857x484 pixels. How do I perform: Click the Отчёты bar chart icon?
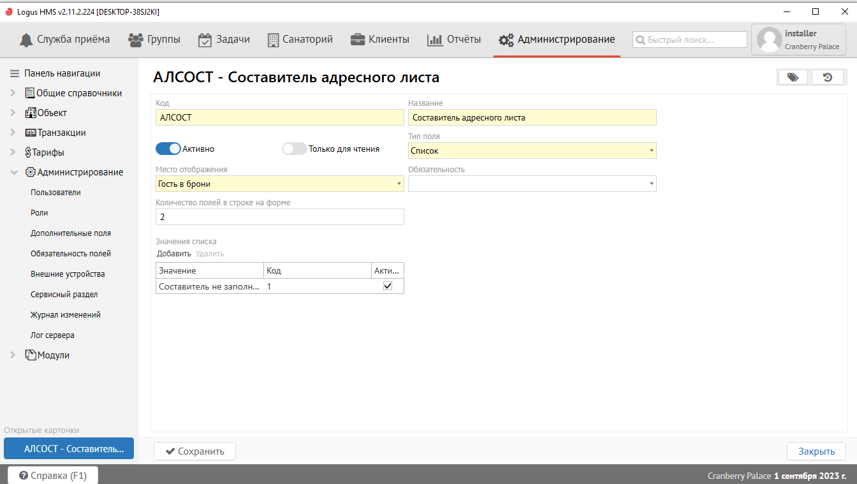[435, 40]
